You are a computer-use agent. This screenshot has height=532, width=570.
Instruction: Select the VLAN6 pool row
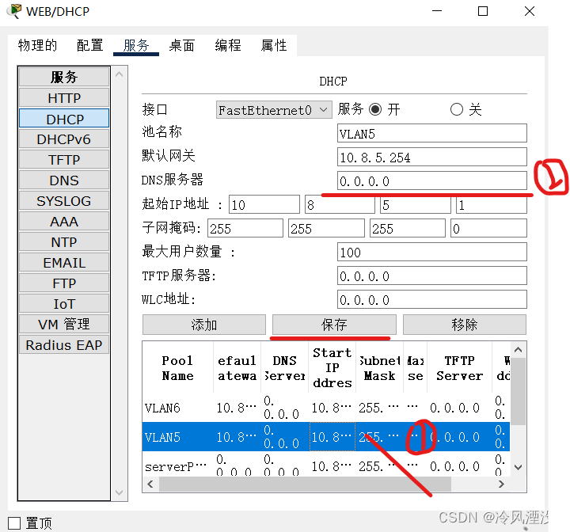[x=326, y=408]
